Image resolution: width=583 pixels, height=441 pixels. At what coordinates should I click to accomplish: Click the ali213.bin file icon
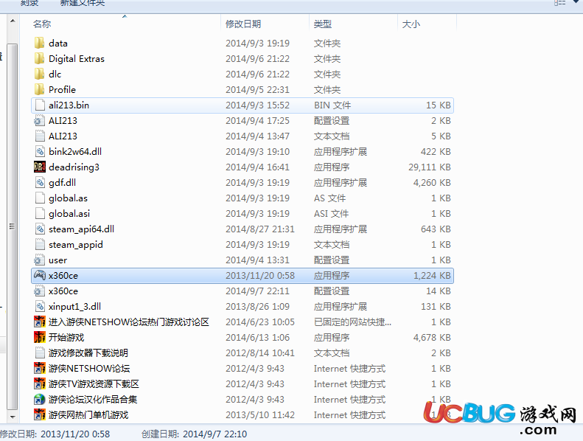point(39,105)
